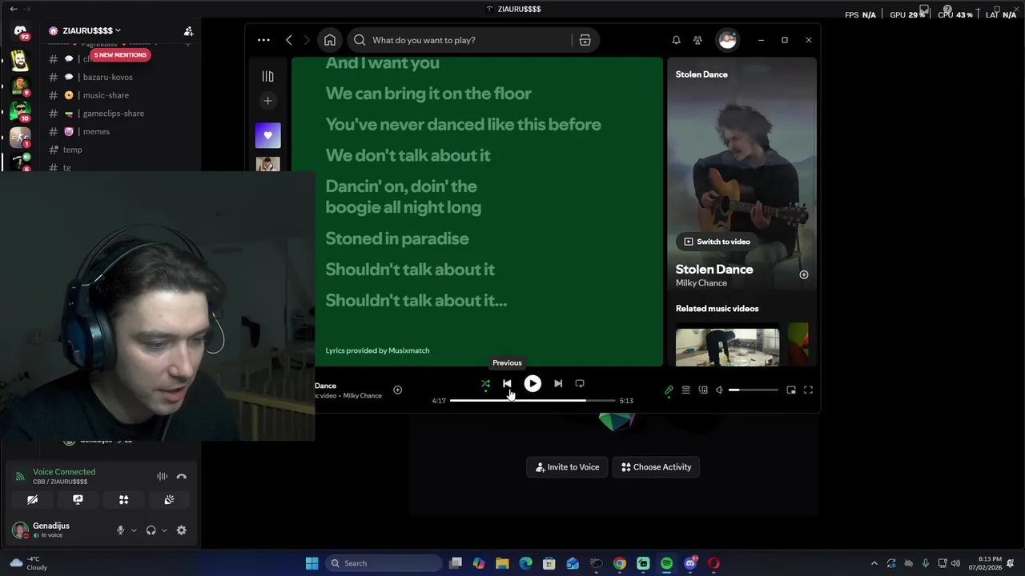Expand Discord headphone output options
This screenshot has width=1025, height=576.
(x=164, y=530)
